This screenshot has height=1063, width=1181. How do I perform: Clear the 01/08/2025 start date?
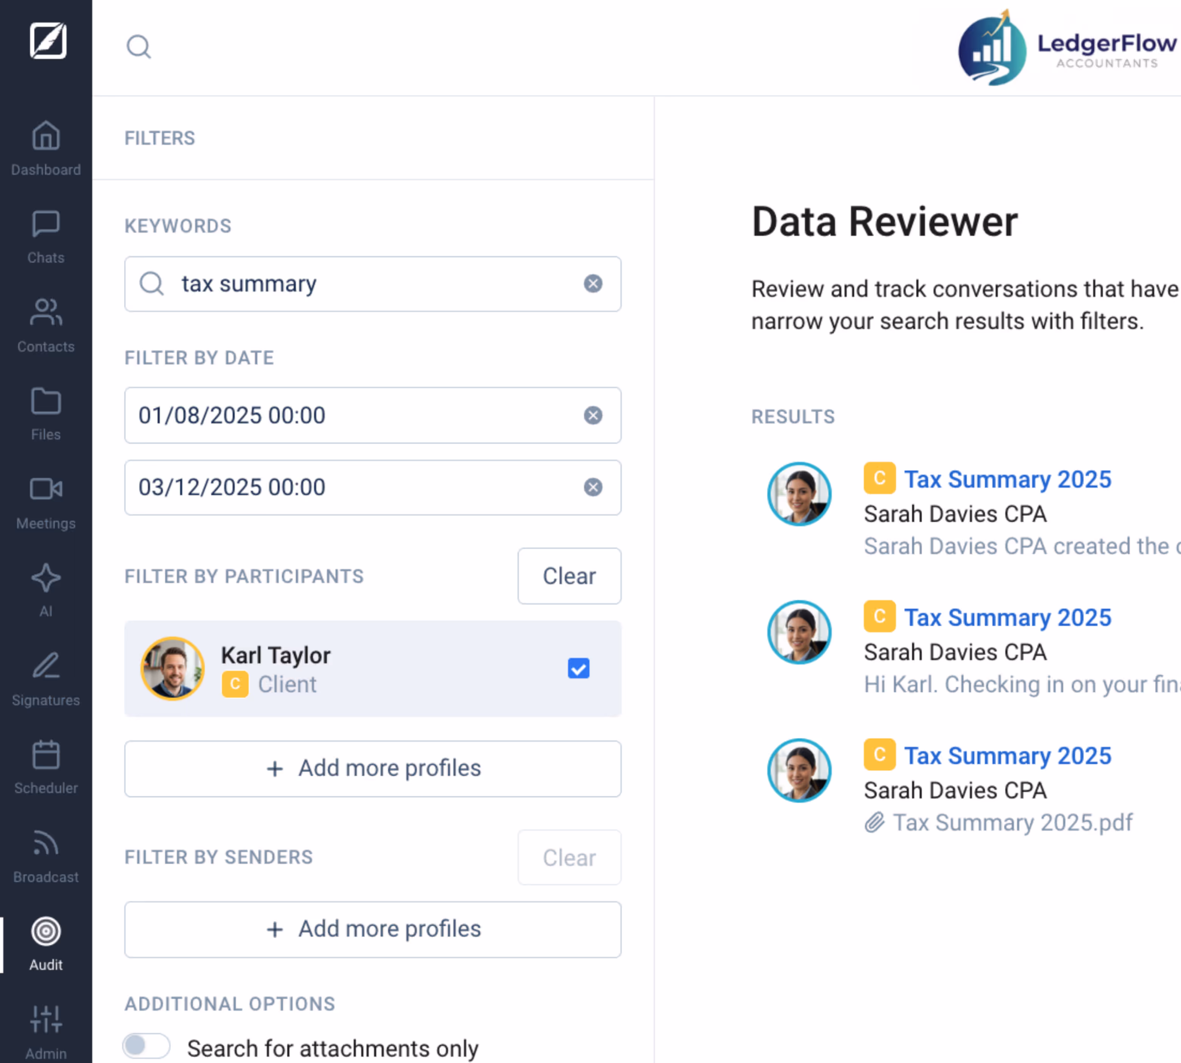(x=593, y=415)
